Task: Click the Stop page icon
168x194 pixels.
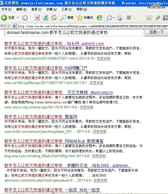Action: click(x=37, y=18)
